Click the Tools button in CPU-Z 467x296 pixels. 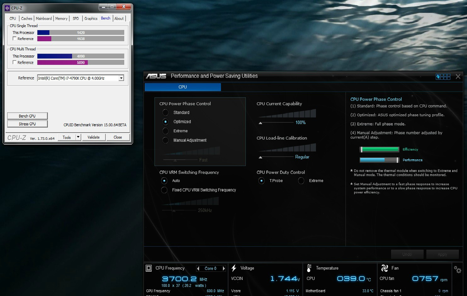(x=67, y=137)
